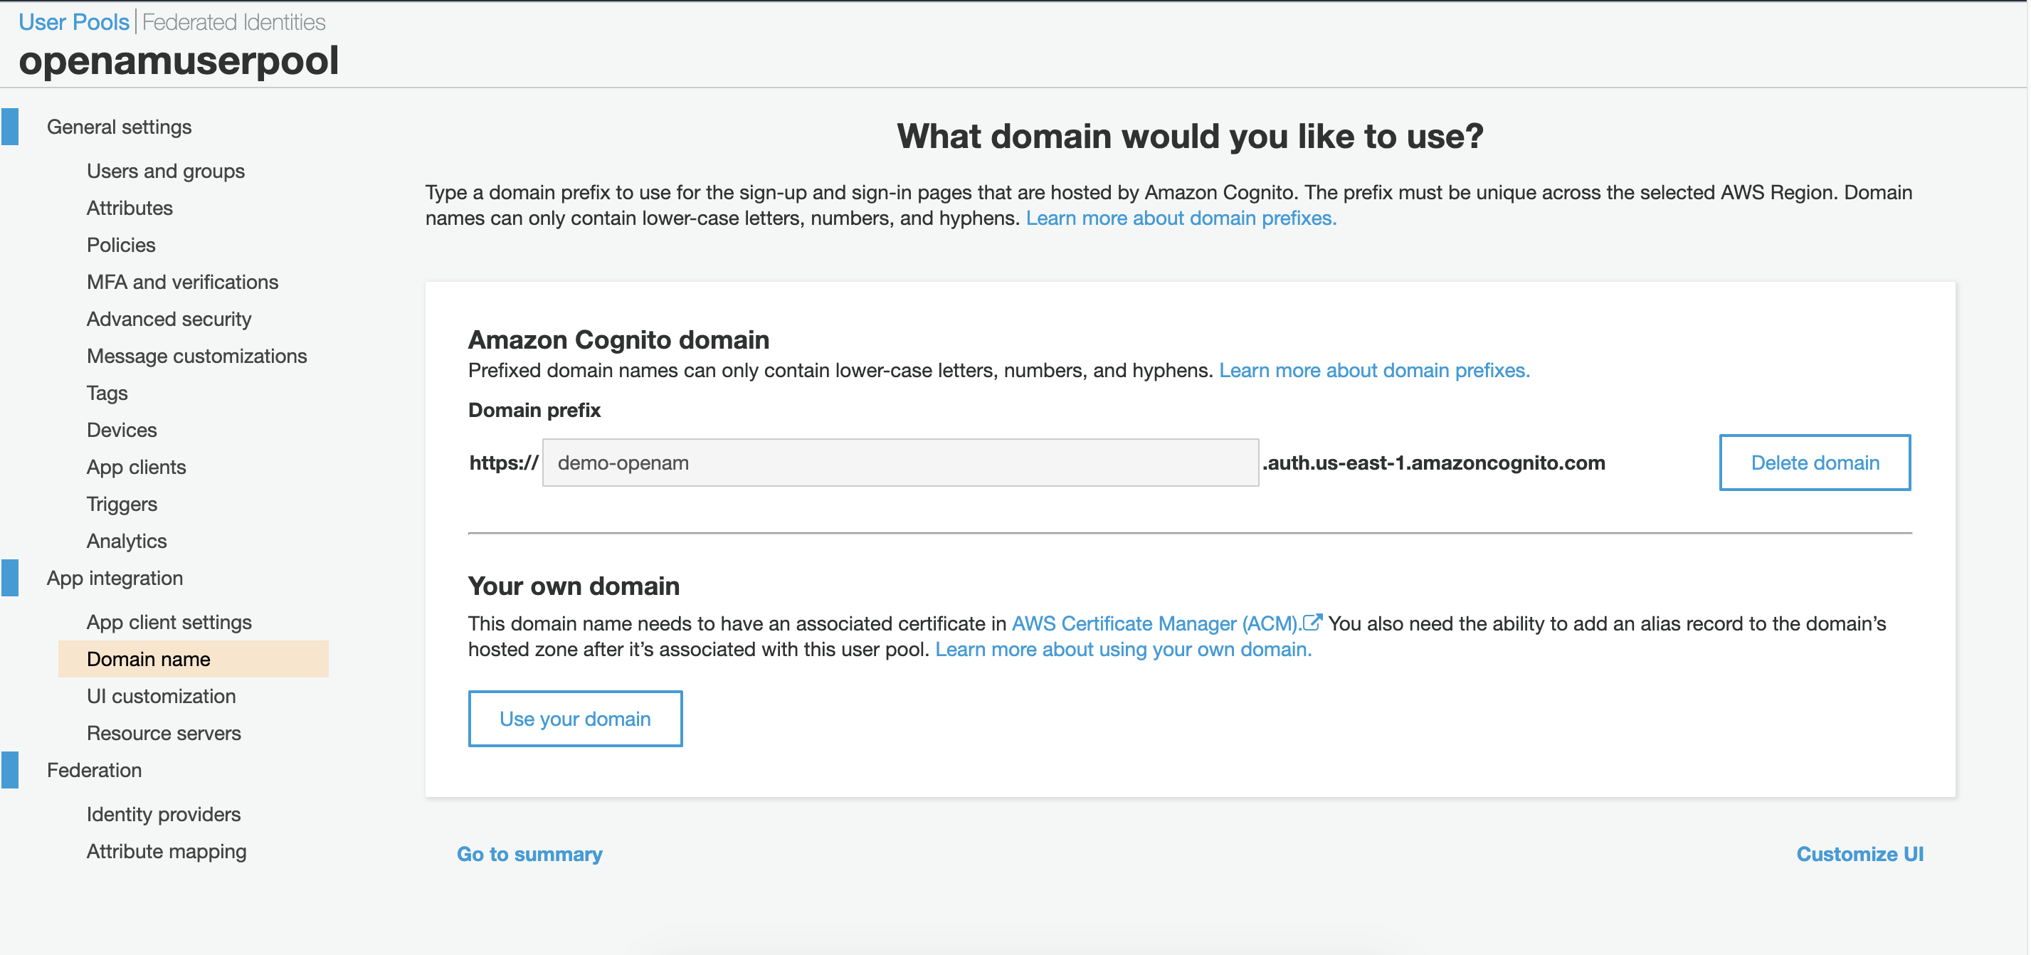Click Use your domain button
The image size is (2031, 955).
(x=574, y=718)
